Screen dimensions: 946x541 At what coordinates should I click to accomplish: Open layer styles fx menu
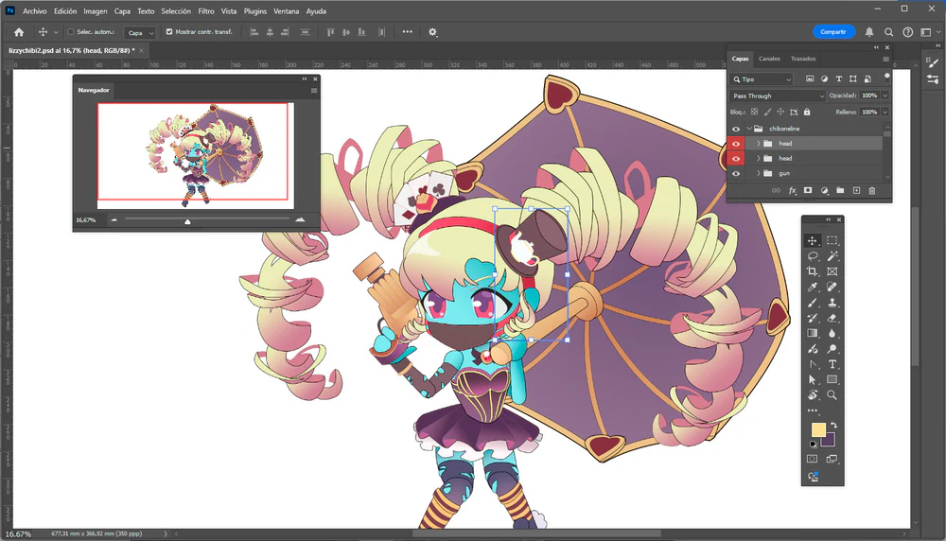[792, 191]
